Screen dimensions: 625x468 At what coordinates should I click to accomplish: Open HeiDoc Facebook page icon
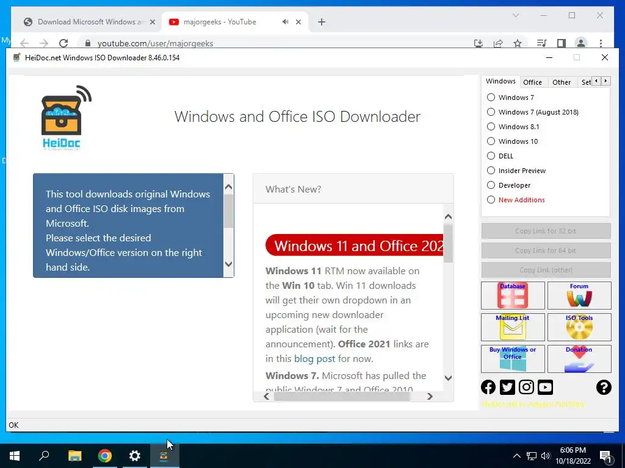point(488,387)
